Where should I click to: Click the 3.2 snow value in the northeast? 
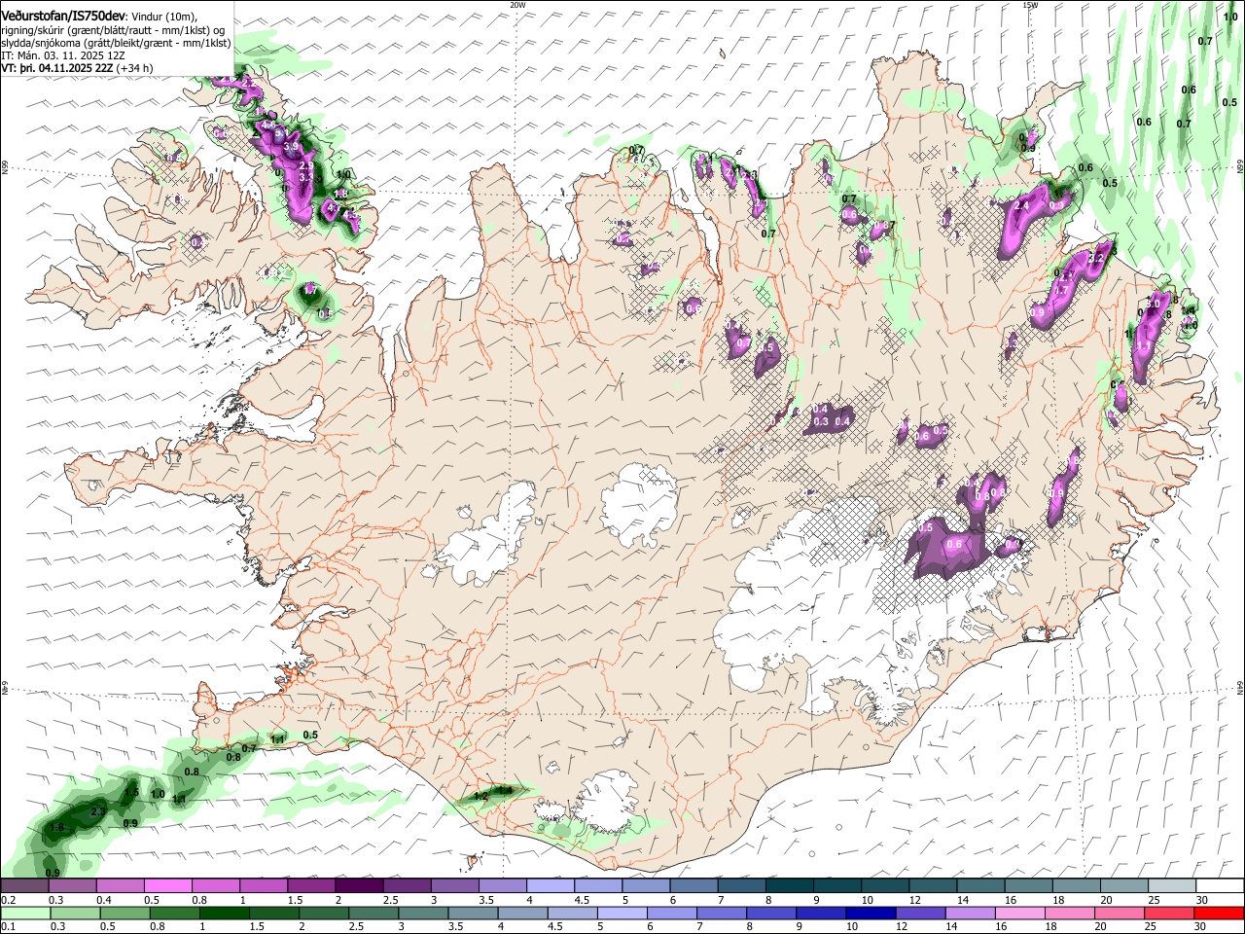click(x=1094, y=259)
